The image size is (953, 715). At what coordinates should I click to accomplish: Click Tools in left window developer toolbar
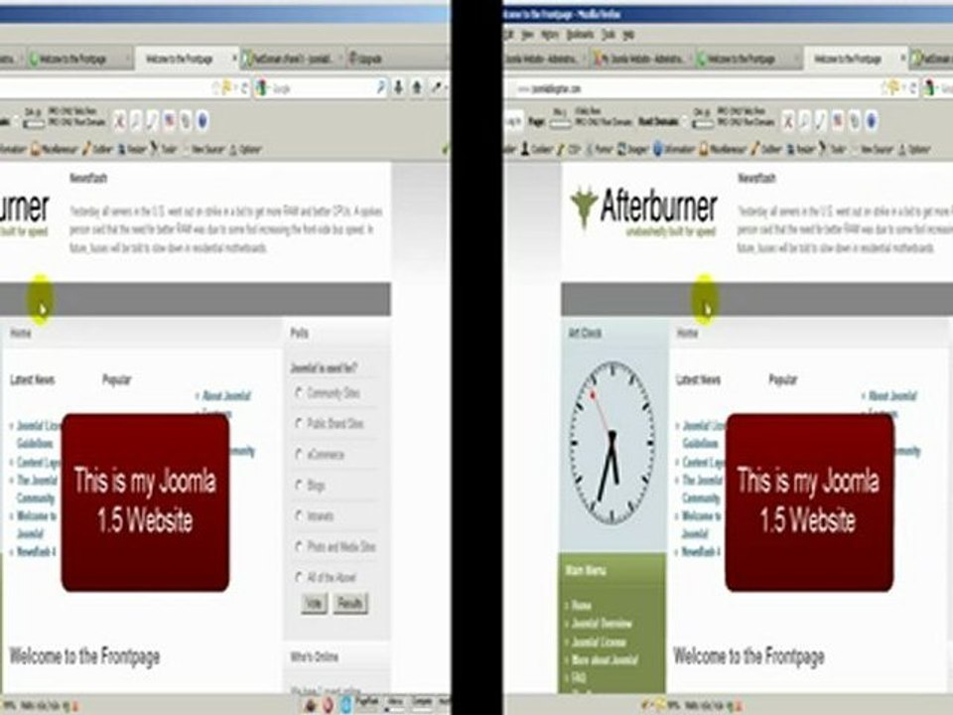click(x=164, y=149)
